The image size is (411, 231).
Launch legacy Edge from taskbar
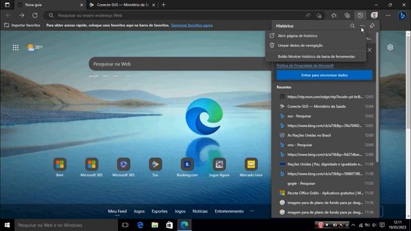(x=140, y=225)
